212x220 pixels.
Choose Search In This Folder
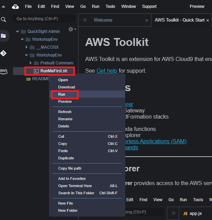tap(87, 193)
